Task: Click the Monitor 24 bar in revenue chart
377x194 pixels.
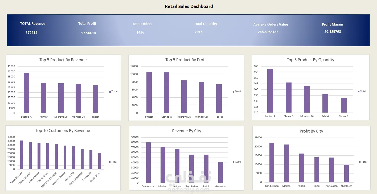Action: (78, 99)
